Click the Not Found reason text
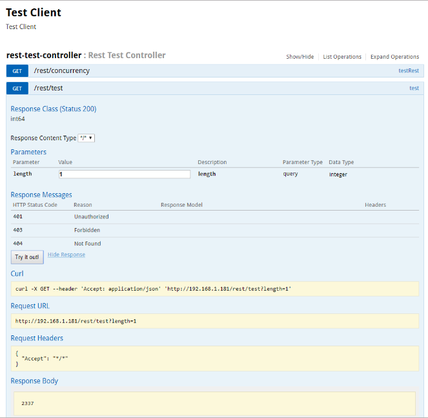 click(87, 244)
